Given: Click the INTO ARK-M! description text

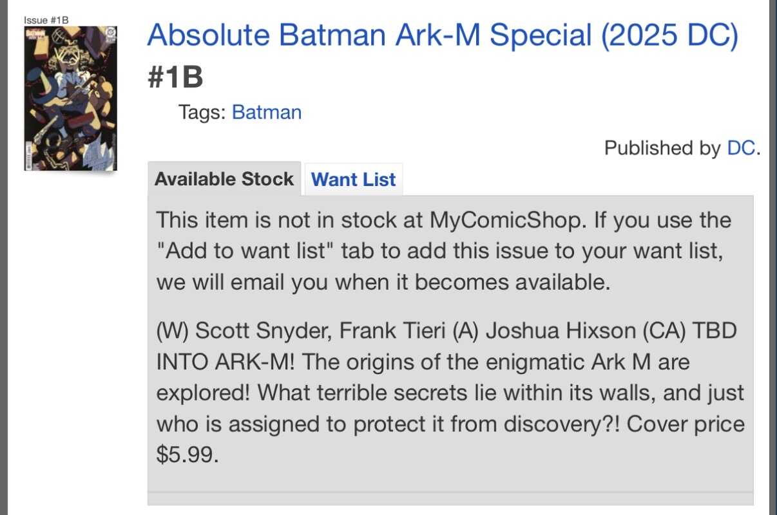Looking at the screenshot, I should click(225, 362).
